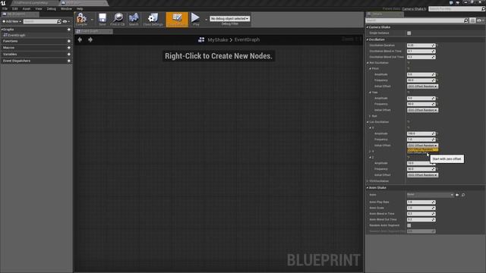486x273 pixels.
Task: Click My Blueprint search magnifier icon
Action: (59, 21)
